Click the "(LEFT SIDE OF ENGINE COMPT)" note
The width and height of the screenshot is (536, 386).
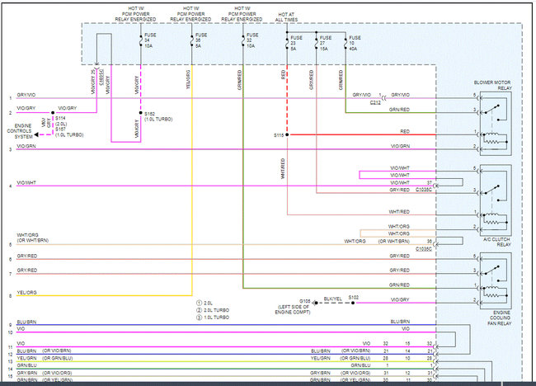tap(293, 309)
